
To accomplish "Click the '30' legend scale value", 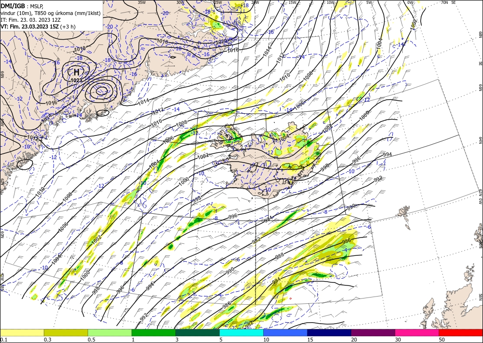I will point(398,340).
